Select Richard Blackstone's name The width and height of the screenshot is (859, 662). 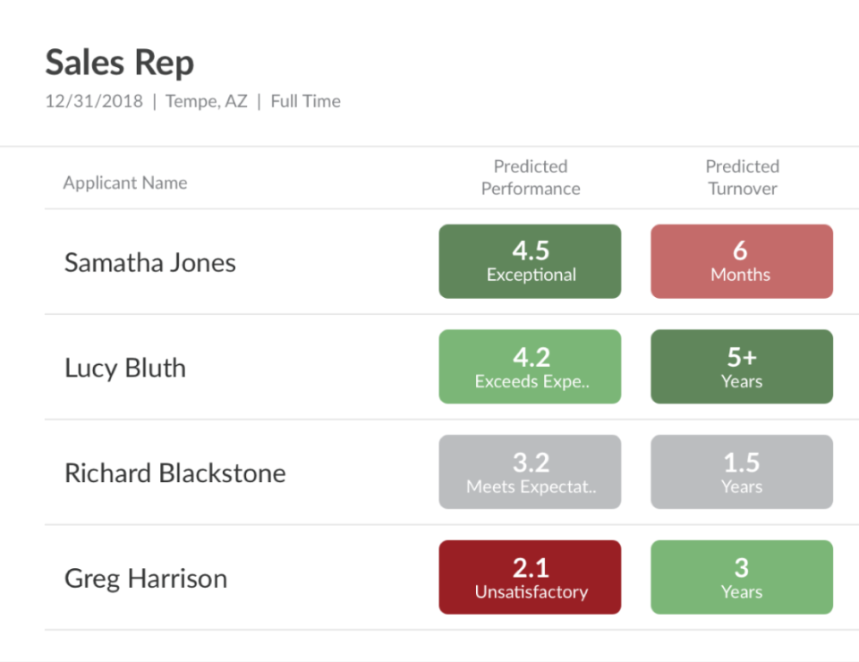tap(175, 472)
